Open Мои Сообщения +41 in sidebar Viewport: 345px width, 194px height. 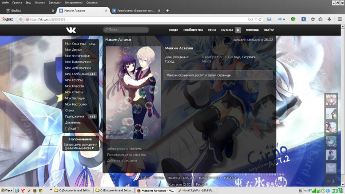(x=80, y=74)
